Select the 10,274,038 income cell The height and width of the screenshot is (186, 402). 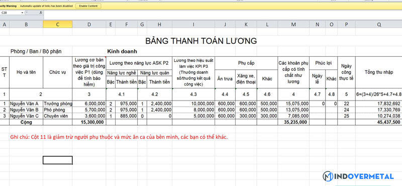(x=378, y=116)
